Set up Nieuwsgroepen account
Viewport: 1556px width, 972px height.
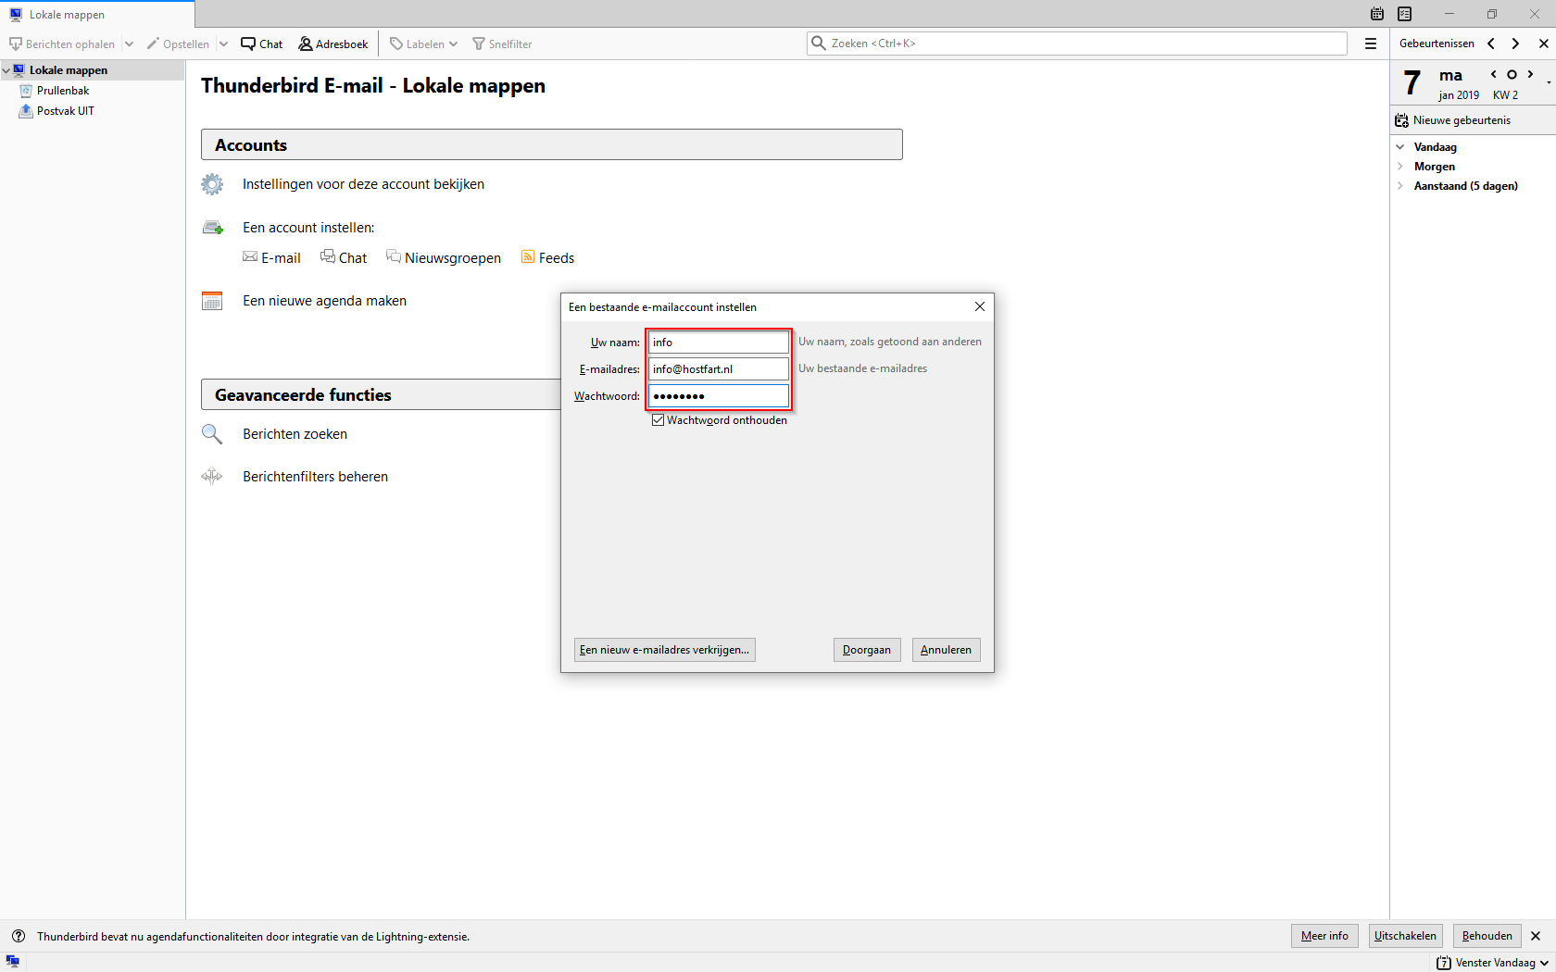point(453,258)
